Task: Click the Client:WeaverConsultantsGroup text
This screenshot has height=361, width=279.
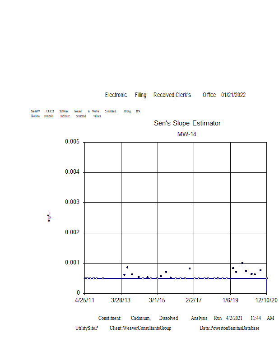Action: (x=140, y=328)
